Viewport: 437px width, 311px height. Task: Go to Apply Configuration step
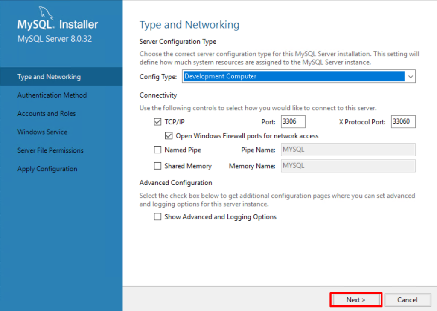point(47,169)
